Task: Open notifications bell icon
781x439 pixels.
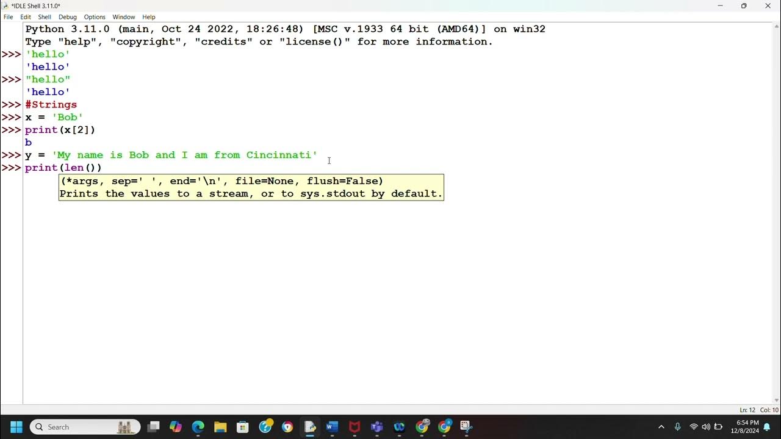Action: [x=767, y=427]
